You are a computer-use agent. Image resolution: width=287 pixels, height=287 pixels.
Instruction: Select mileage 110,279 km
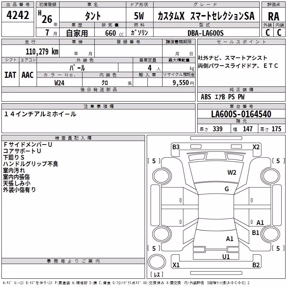42,52
